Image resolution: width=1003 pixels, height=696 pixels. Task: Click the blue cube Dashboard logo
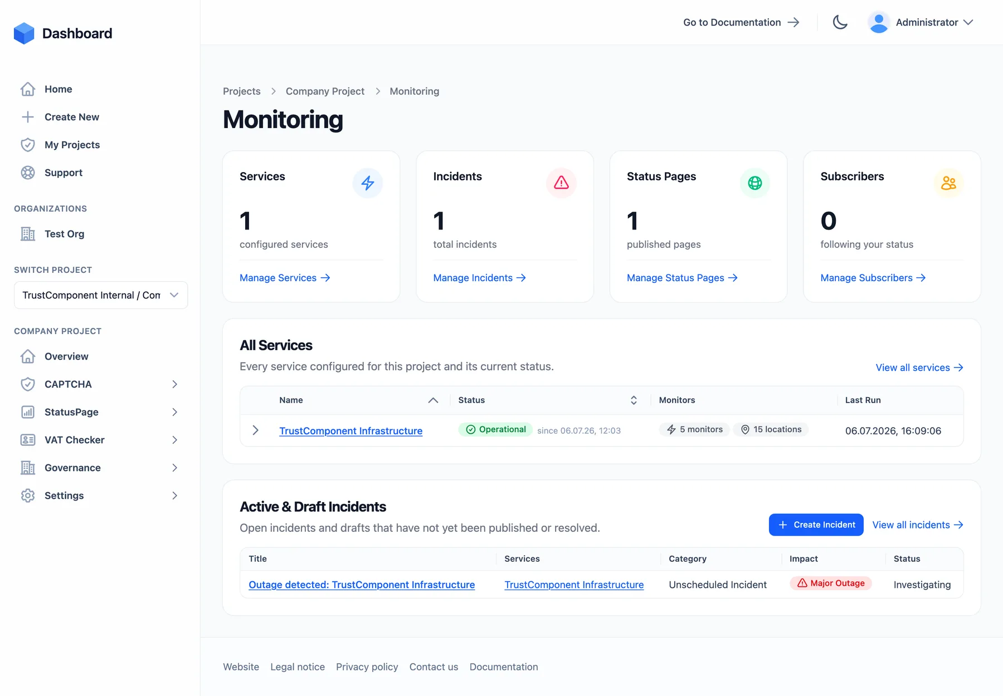pyautogui.click(x=24, y=33)
